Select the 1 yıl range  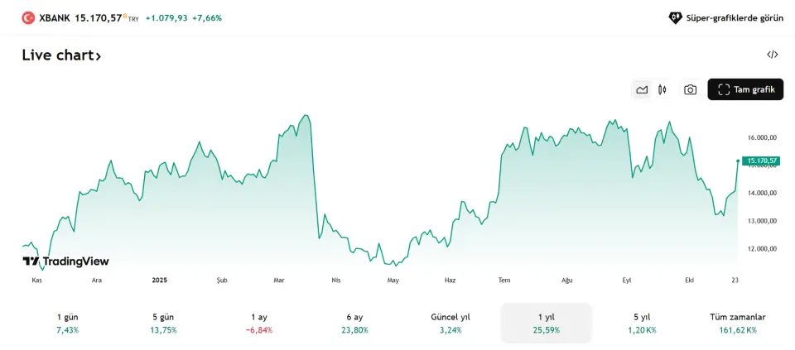coord(546,323)
